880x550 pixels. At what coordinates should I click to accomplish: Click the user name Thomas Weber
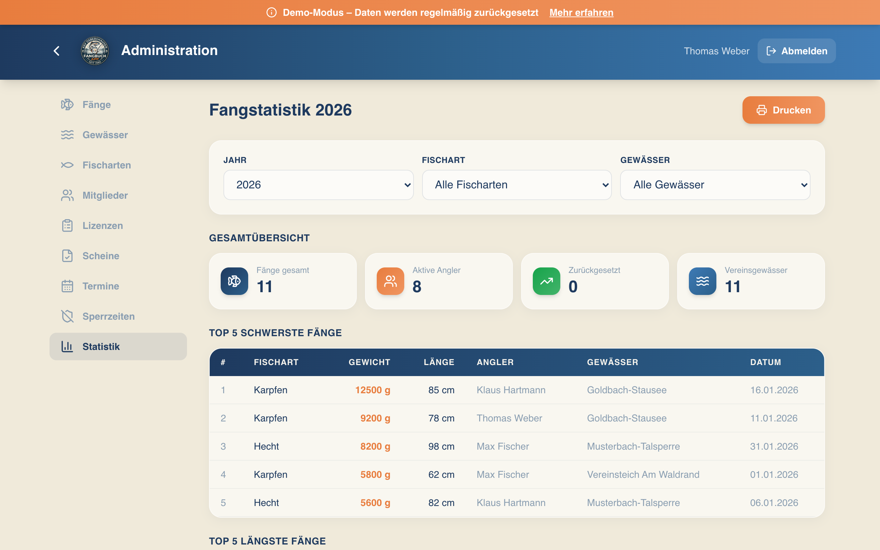(716, 51)
